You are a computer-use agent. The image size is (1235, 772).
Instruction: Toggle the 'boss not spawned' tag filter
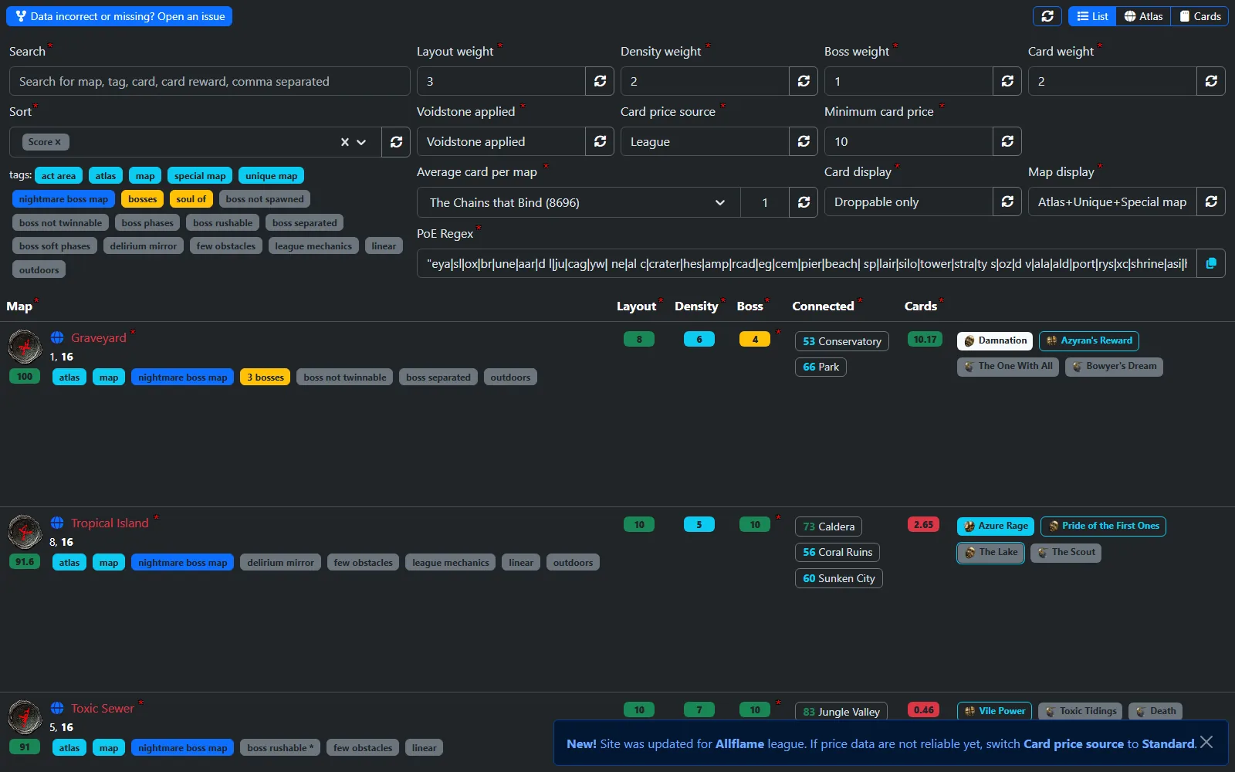coord(265,199)
